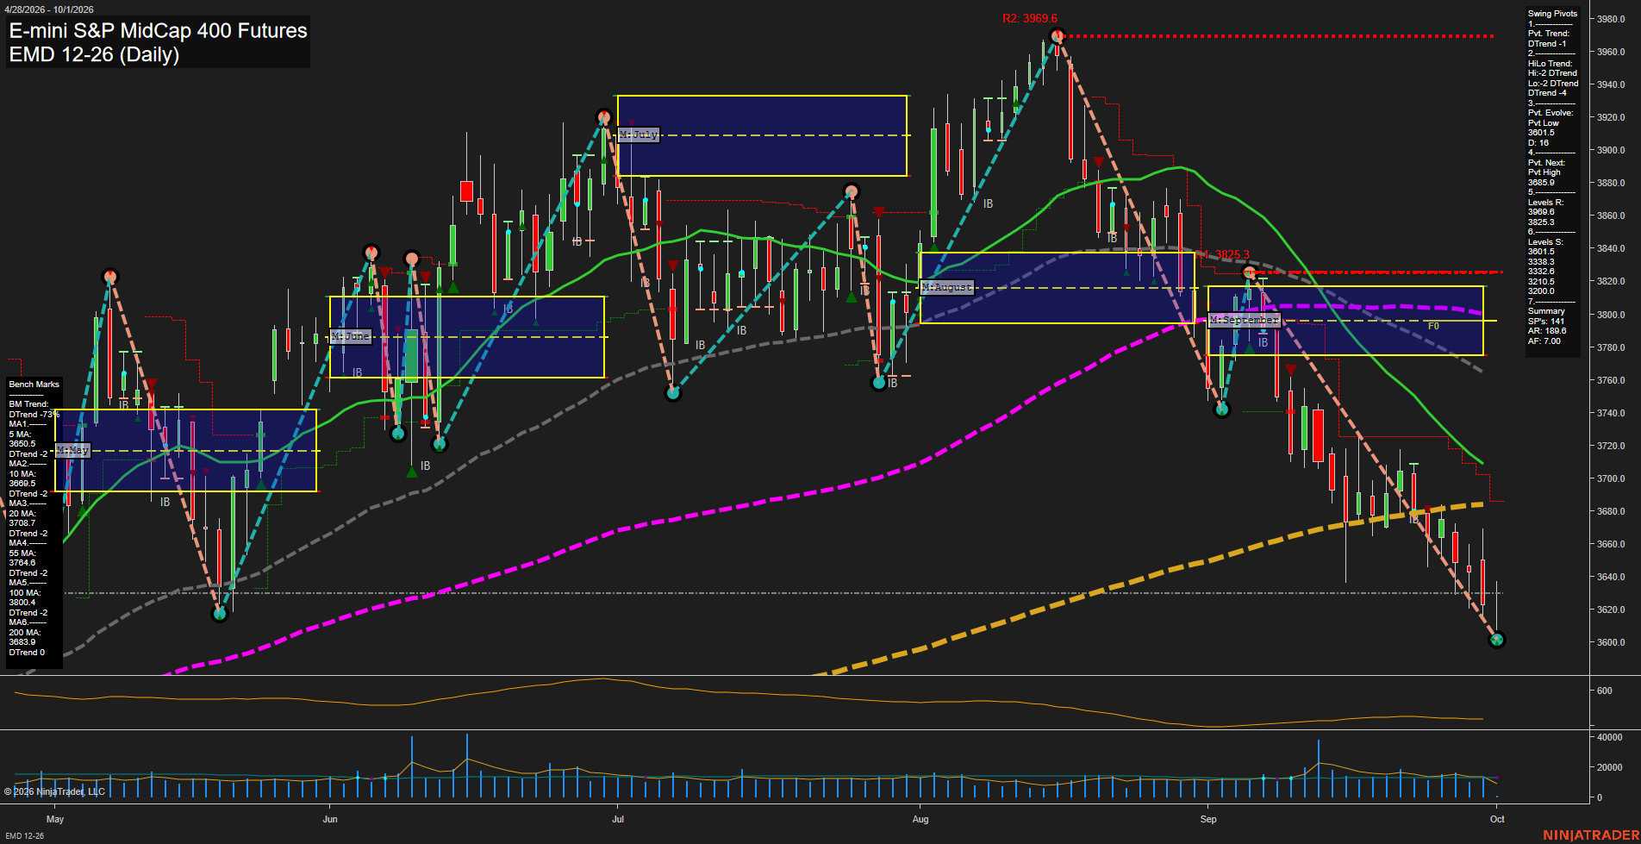Click the "Jul" label on the time axis
This screenshot has height=844, width=1641.
click(618, 819)
